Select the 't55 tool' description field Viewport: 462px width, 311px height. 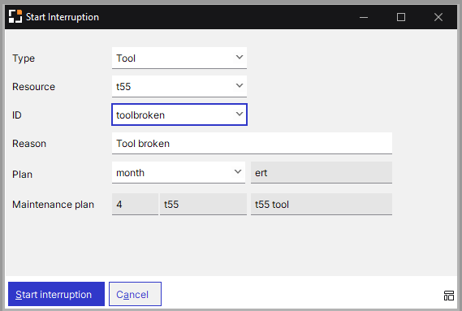tap(322, 205)
